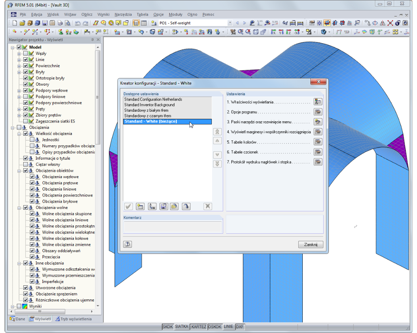Click new document icon in toolbar
Viewport: 417px width, 333px height.
point(15,23)
